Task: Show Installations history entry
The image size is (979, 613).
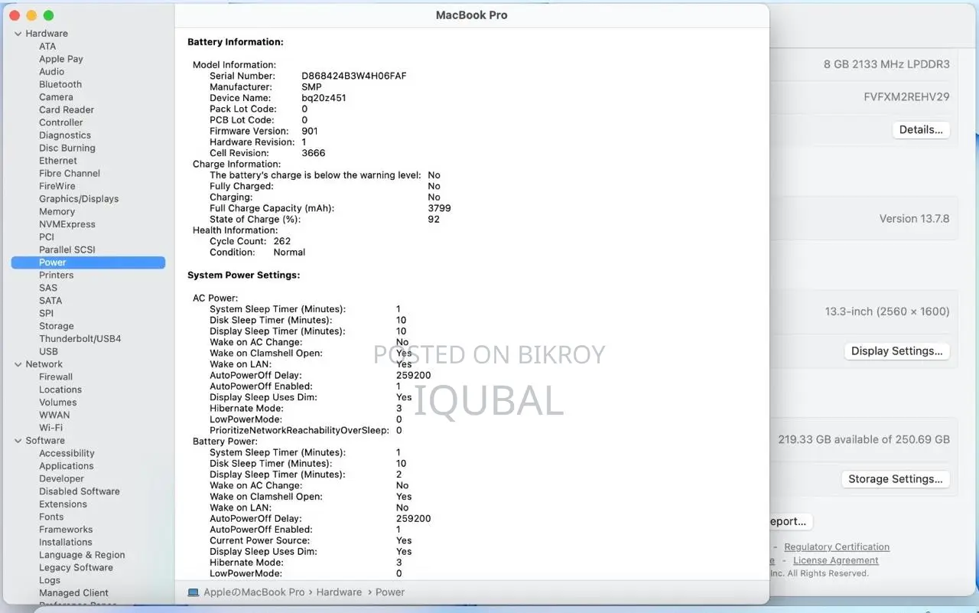Action: pos(66,543)
